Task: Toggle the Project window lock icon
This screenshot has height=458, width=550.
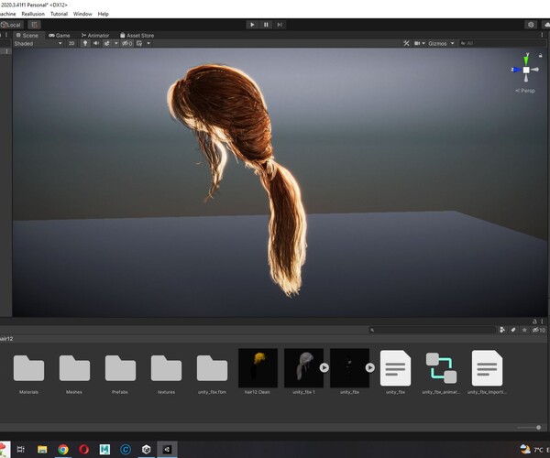Action: pyautogui.click(x=534, y=322)
